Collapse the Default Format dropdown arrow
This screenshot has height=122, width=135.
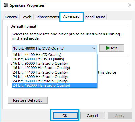(94, 48)
